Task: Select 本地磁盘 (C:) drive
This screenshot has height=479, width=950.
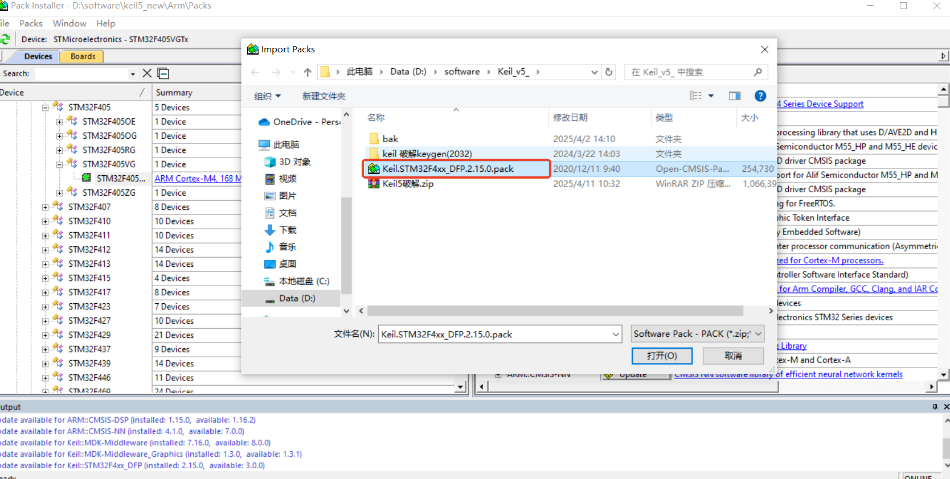Action: (x=297, y=281)
